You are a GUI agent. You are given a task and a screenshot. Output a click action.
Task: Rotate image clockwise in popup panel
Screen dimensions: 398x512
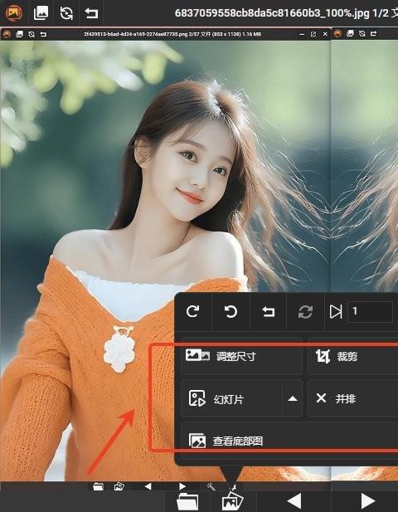click(193, 311)
